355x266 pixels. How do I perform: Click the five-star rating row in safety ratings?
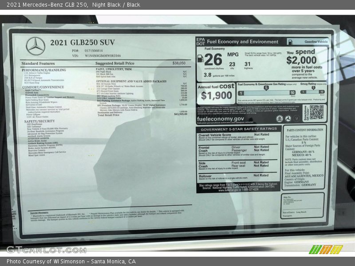(x=245, y=184)
